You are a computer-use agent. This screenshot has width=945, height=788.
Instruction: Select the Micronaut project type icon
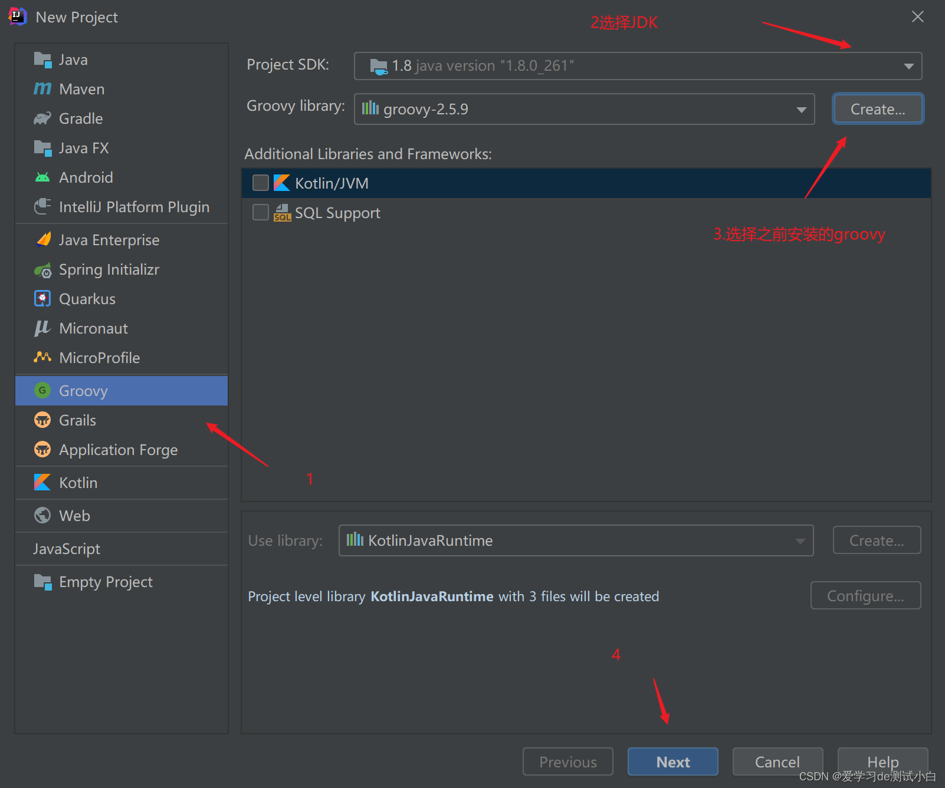click(42, 328)
